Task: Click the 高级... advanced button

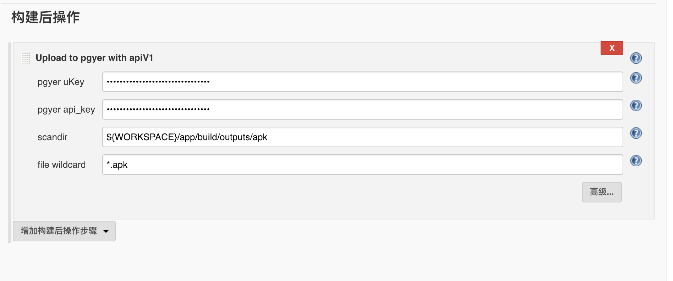Action: pyautogui.click(x=602, y=192)
